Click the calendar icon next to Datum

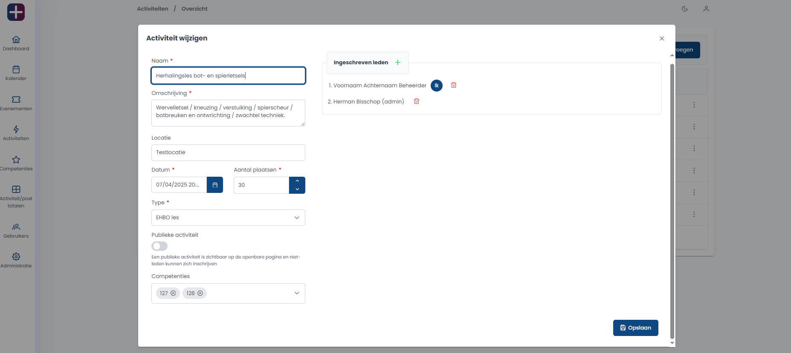pos(215,185)
